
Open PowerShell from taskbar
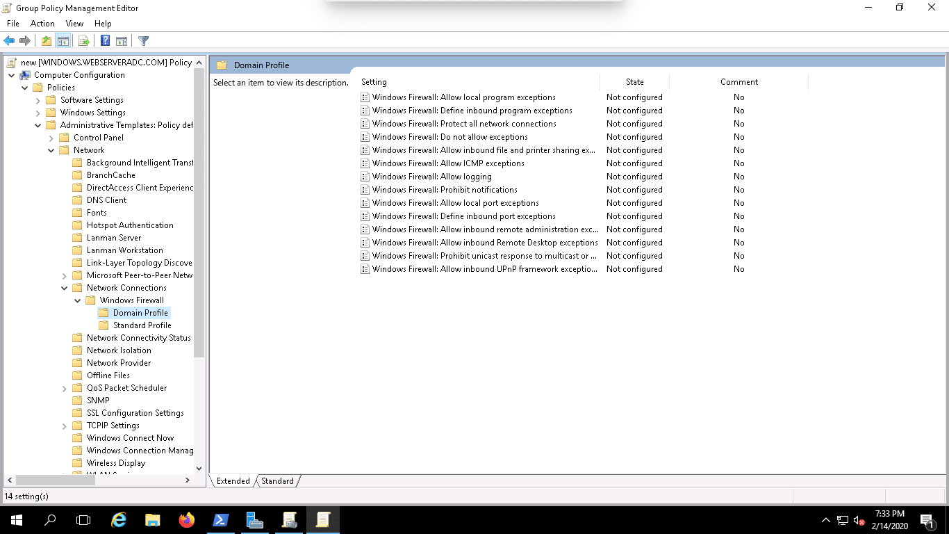click(x=221, y=519)
